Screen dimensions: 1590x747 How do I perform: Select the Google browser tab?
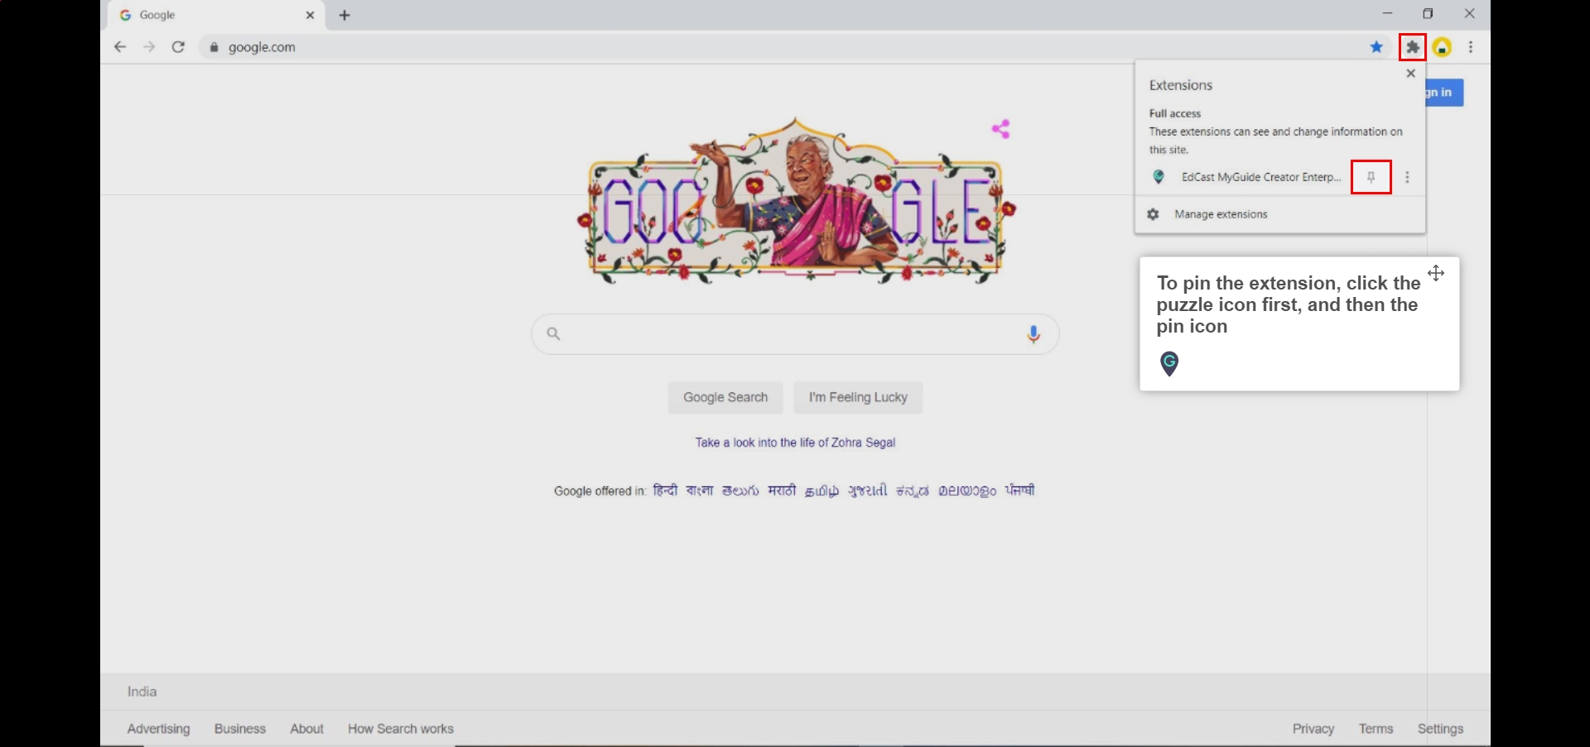pyautogui.click(x=215, y=15)
